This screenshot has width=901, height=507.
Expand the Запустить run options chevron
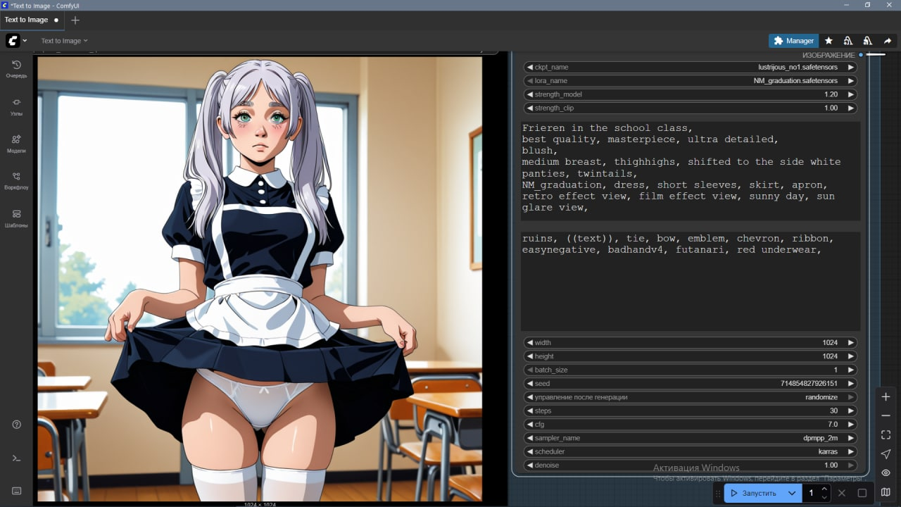[x=792, y=493]
